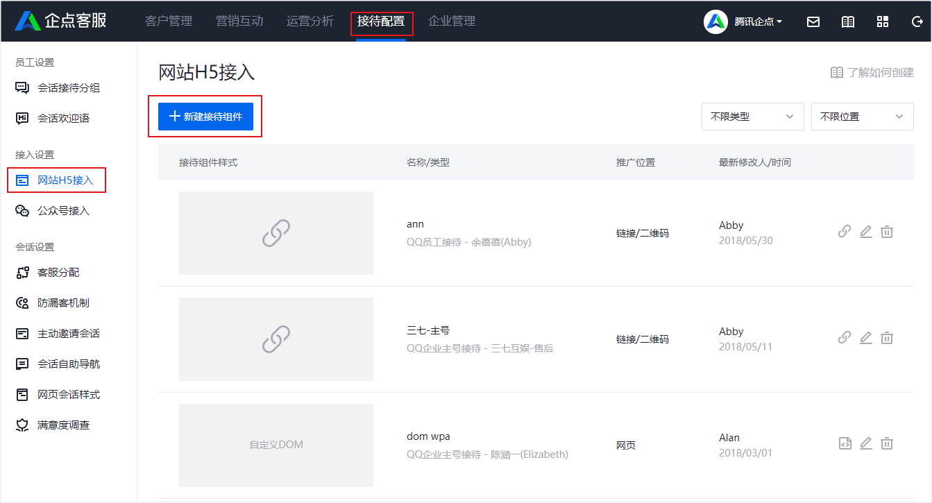
Task: Open the apps grid icon in header
Action: tap(883, 22)
